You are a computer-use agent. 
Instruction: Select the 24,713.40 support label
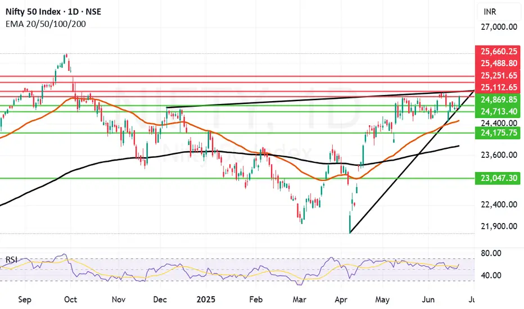tap(499, 112)
